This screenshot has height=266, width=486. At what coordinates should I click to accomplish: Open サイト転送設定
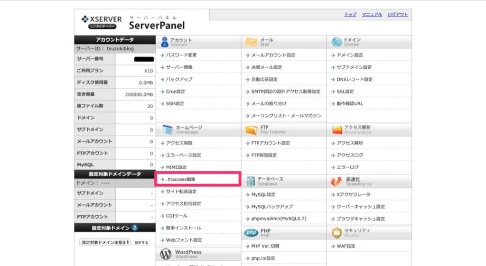[x=181, y=192]
